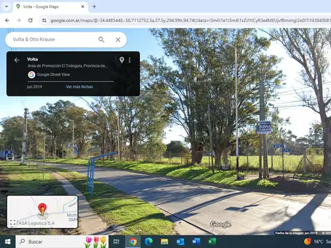Open a new browser tab

(94, 7)
